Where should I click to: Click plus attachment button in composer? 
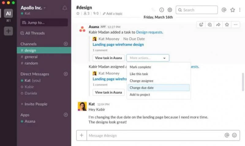(x=81, y=135)
